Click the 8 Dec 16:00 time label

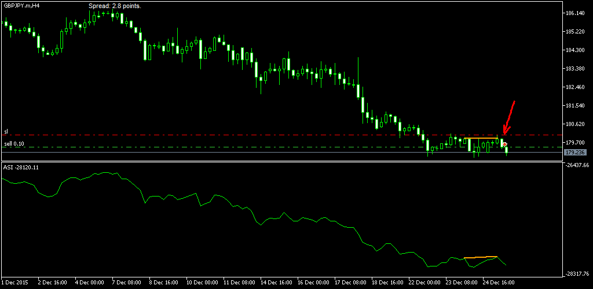pyautogui.click(x=164, y=282)
